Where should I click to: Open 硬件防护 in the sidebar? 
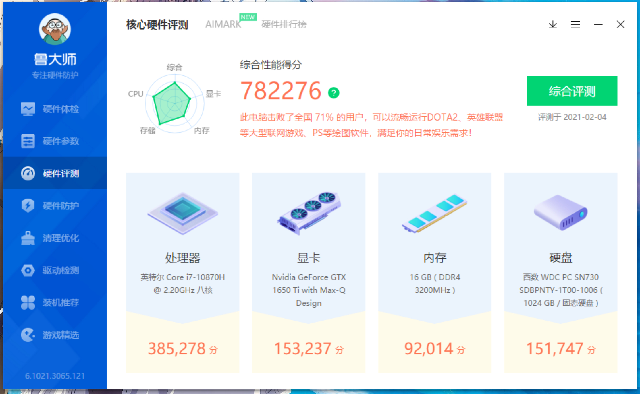tap(55, 206)
